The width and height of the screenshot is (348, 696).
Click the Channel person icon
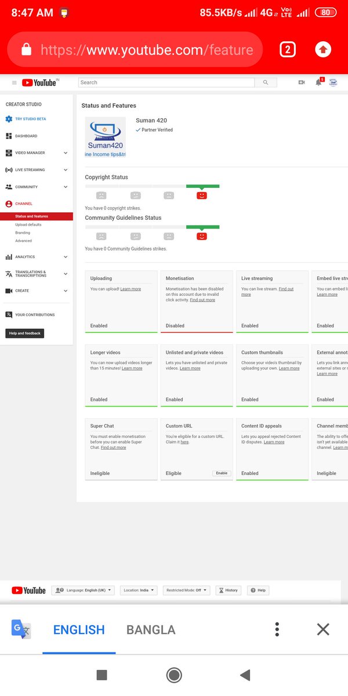pos(9,204)
